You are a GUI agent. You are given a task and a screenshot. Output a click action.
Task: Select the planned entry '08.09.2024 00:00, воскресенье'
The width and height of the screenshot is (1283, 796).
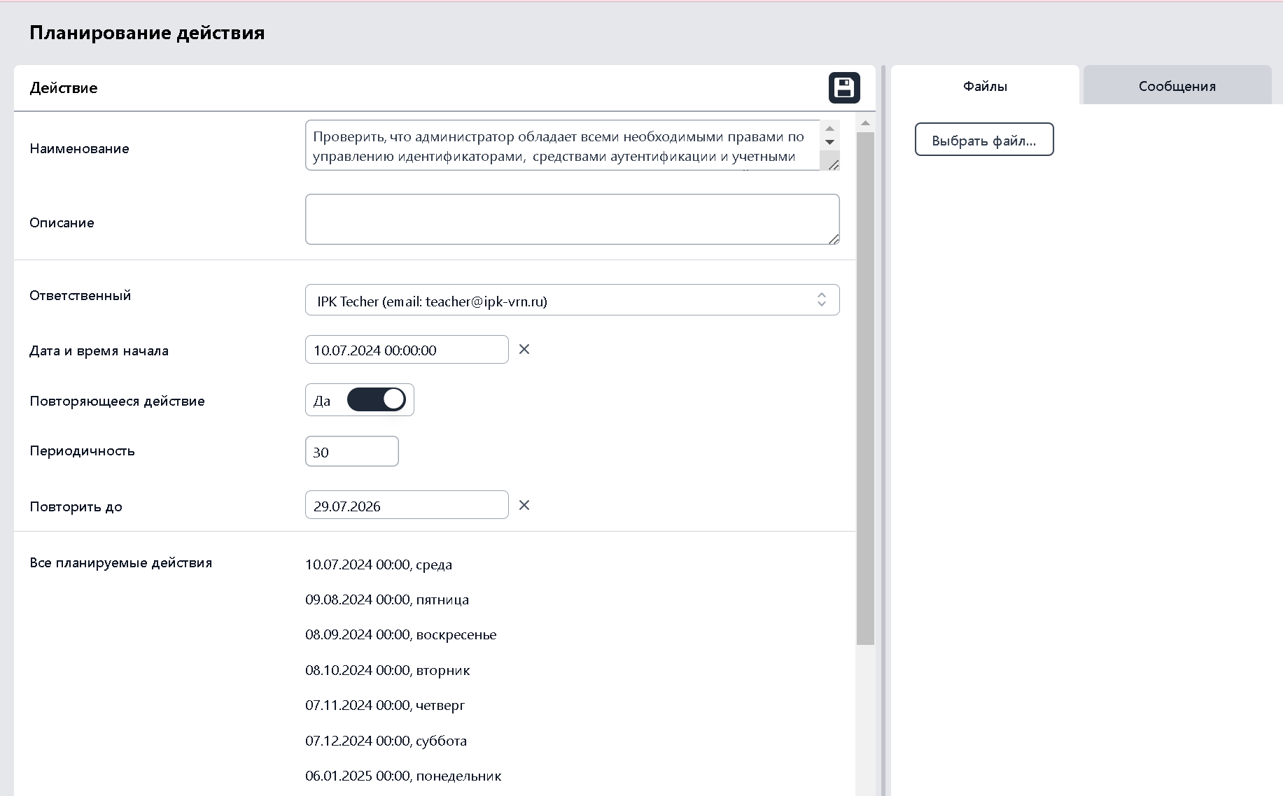pyautogui.click(x=401, y=634)
